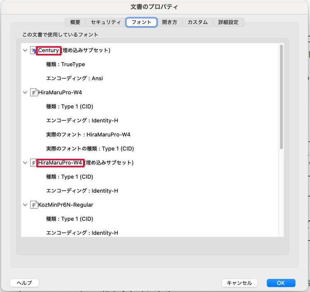Show the 詳細設定 tab

point(228,22)
